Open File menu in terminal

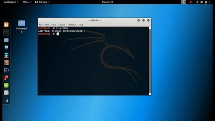[x=41, y=25]
